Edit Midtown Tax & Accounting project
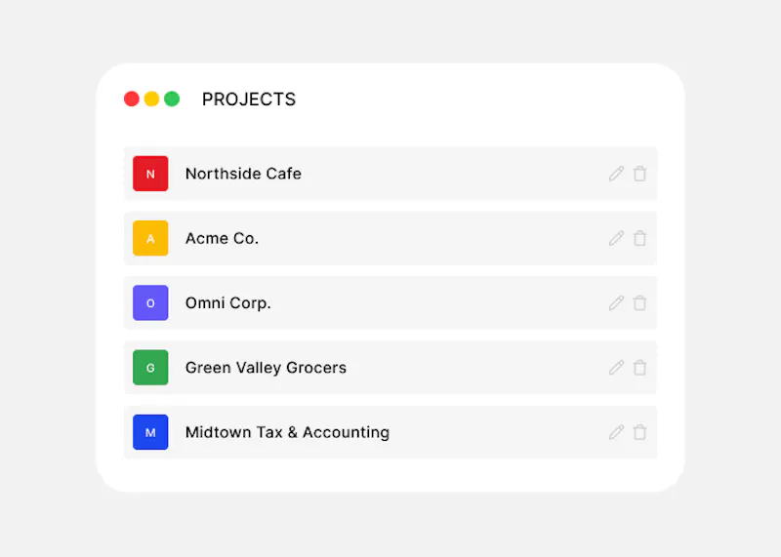 tap(616, 432)
